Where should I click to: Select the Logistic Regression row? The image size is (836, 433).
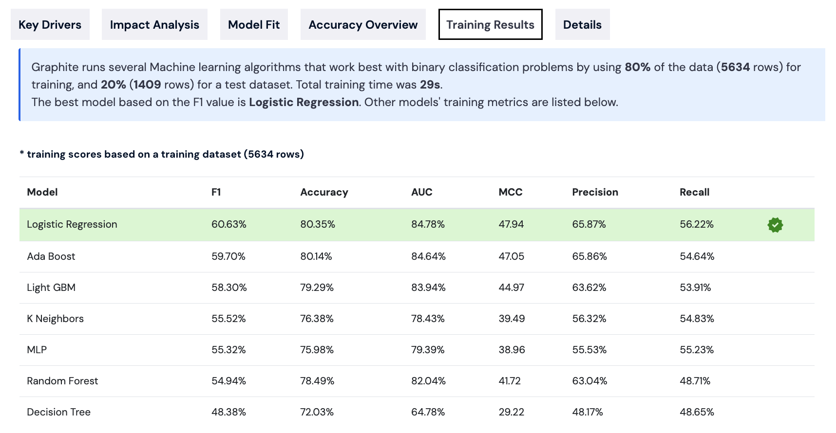pyautogui.click(x=72, y=224)
